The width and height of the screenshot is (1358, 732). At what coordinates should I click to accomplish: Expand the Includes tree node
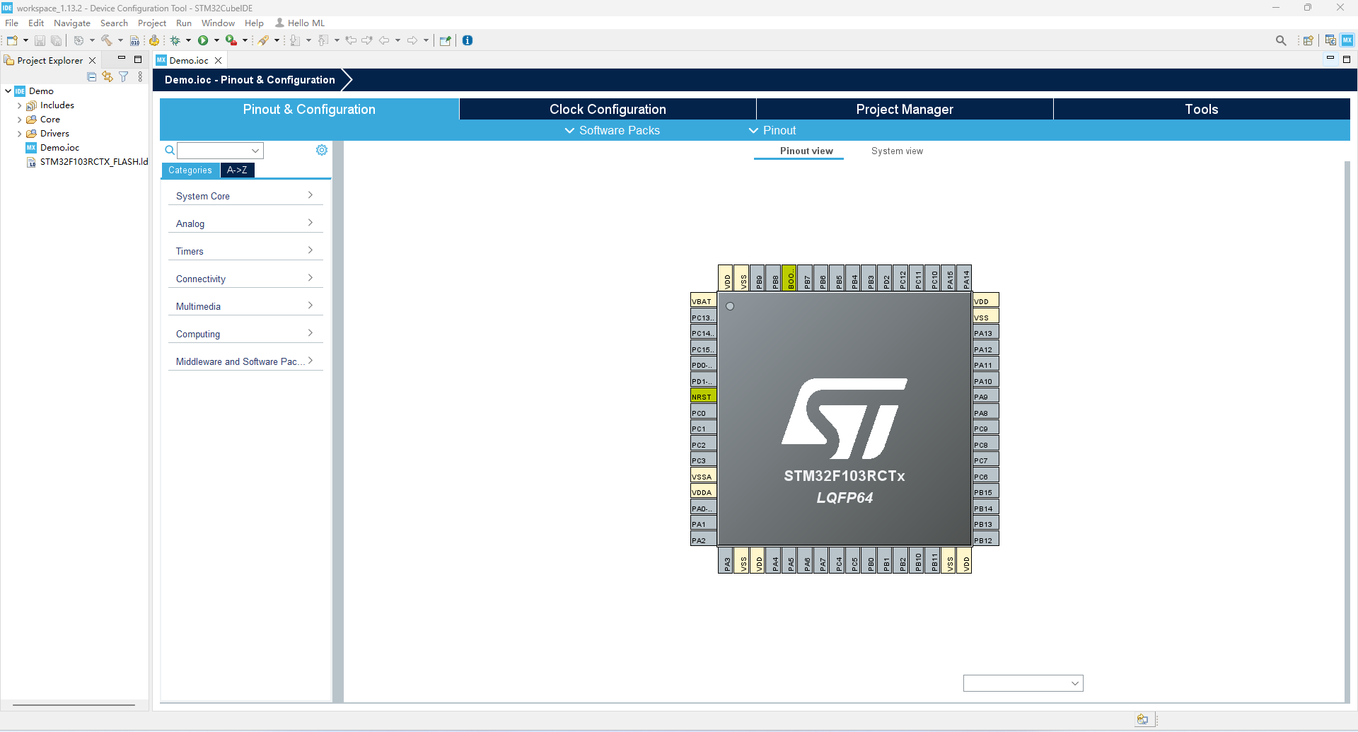pyautogui.click(x=19, y=105)
